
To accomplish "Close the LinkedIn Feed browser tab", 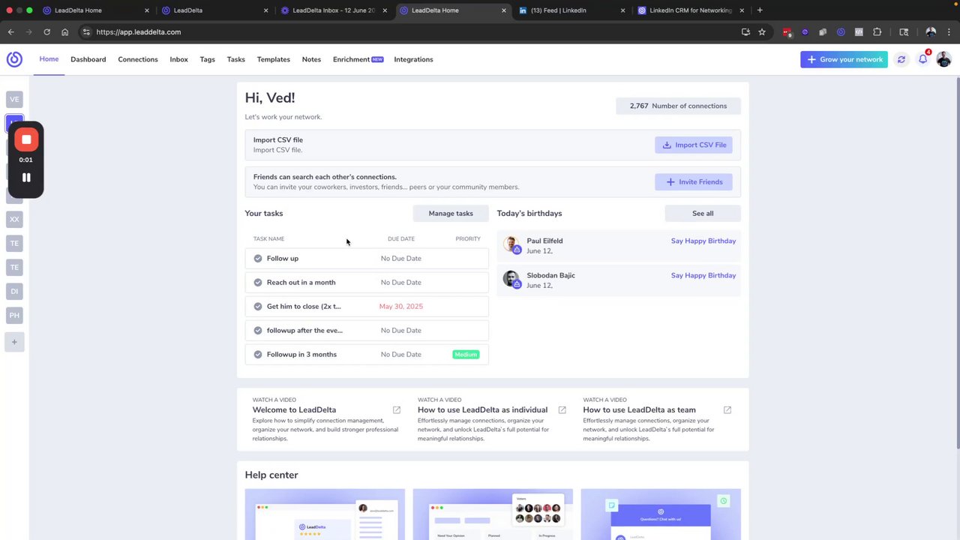I will click(x=623, y=10).
